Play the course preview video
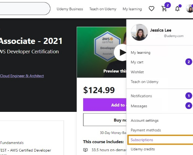The image size is (193, 155). tap(120, 52)
